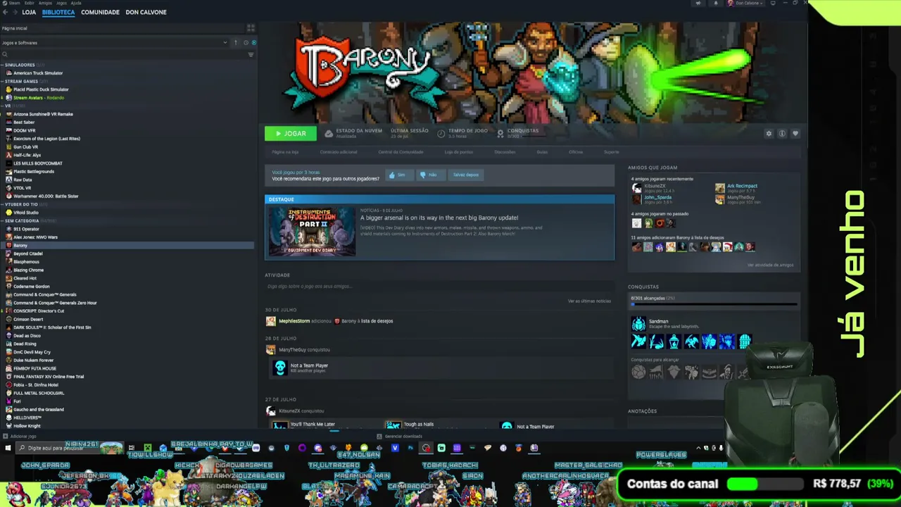Open the Exibir menu
The height and width of the screenshot is (507, 901).
tap(29, 3)
